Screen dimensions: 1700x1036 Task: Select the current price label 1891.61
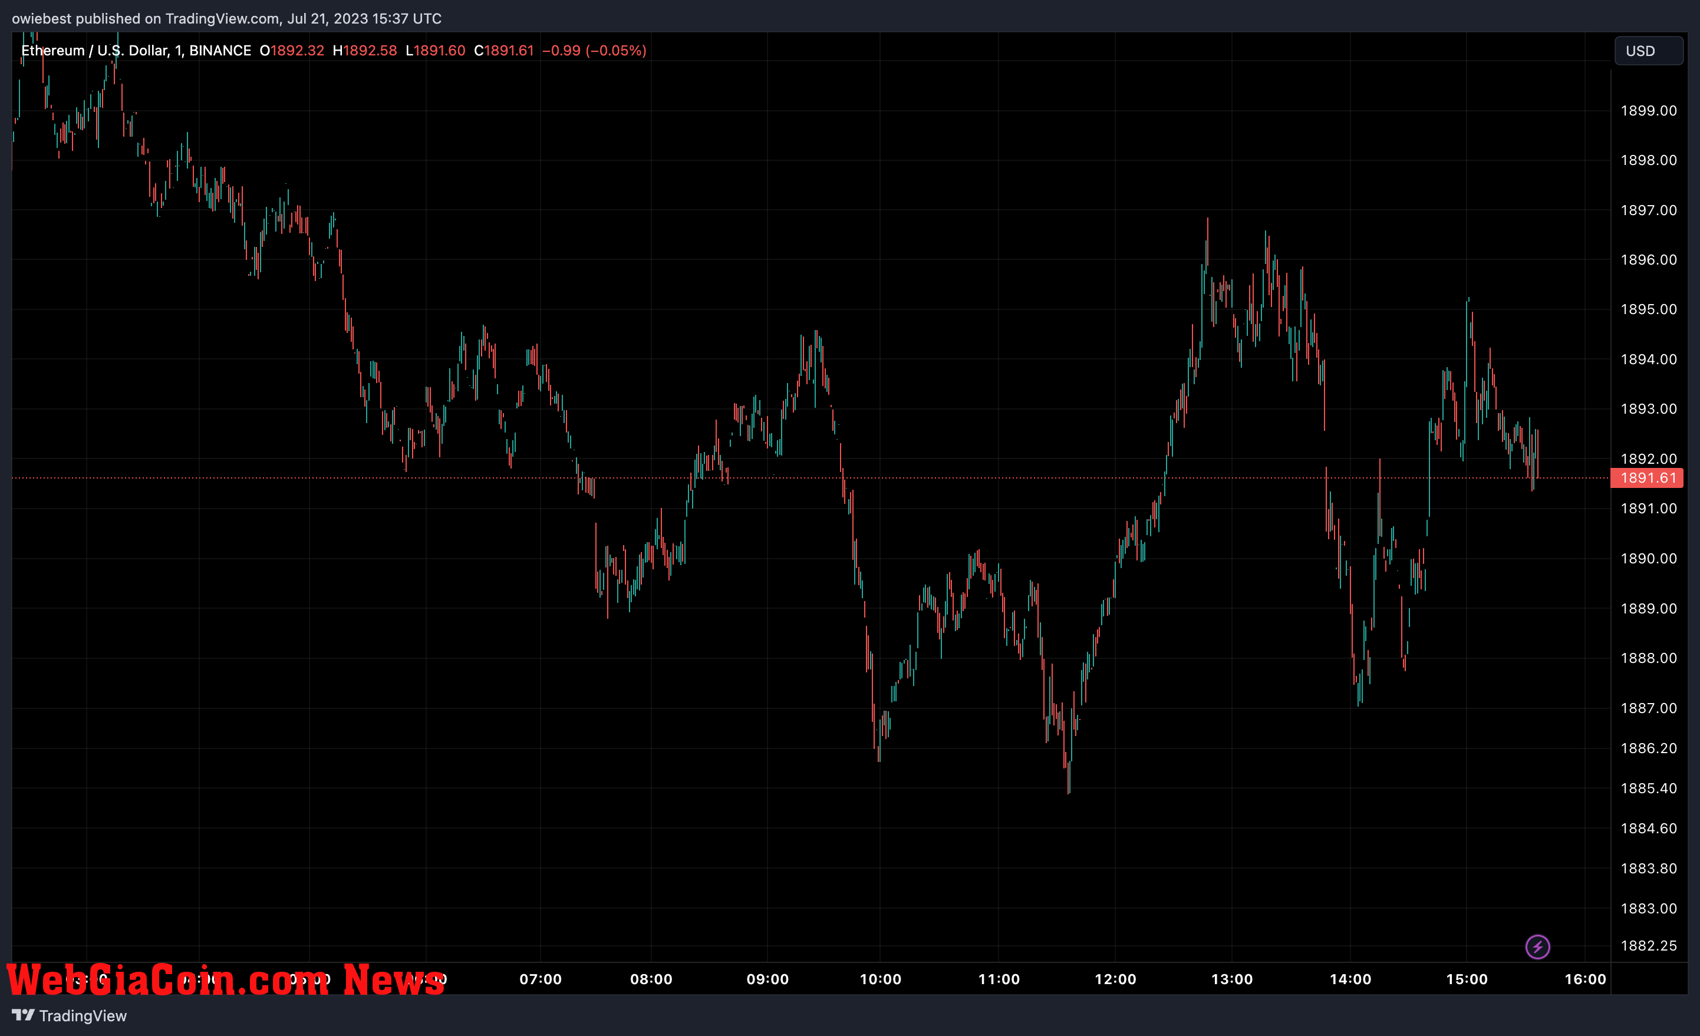tap(1647, 478)
